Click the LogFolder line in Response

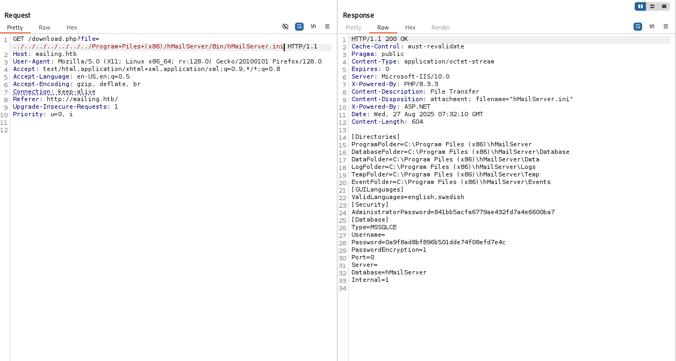(x=444, y=167)
